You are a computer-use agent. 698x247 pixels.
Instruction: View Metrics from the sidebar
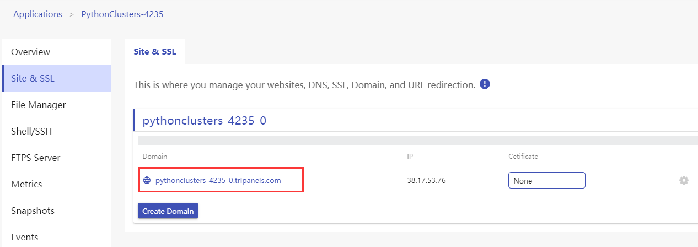click(26, 184)
